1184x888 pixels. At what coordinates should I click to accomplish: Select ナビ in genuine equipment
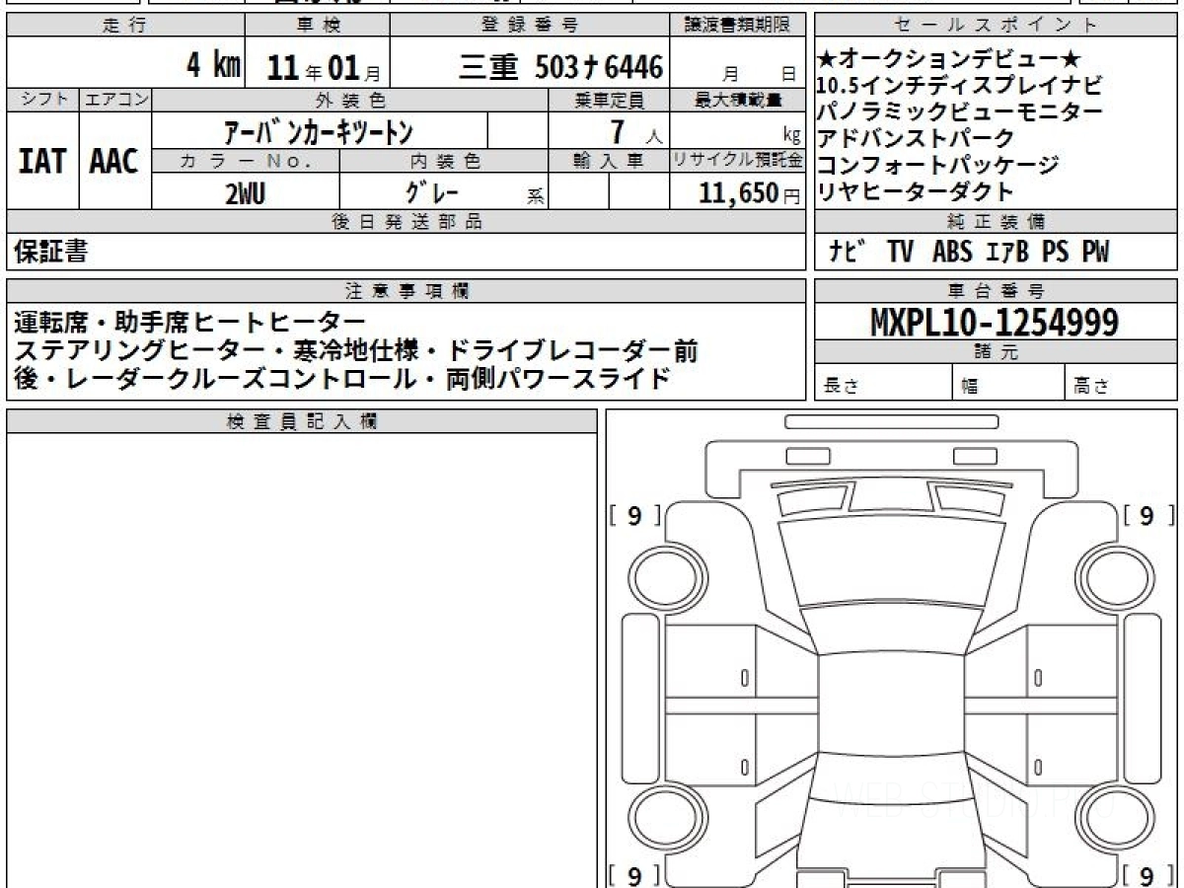[848, 253]
